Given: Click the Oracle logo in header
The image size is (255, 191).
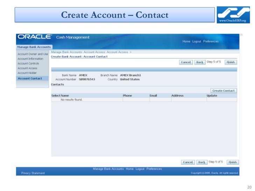Looking at the screenshot, I should [35, 37].
